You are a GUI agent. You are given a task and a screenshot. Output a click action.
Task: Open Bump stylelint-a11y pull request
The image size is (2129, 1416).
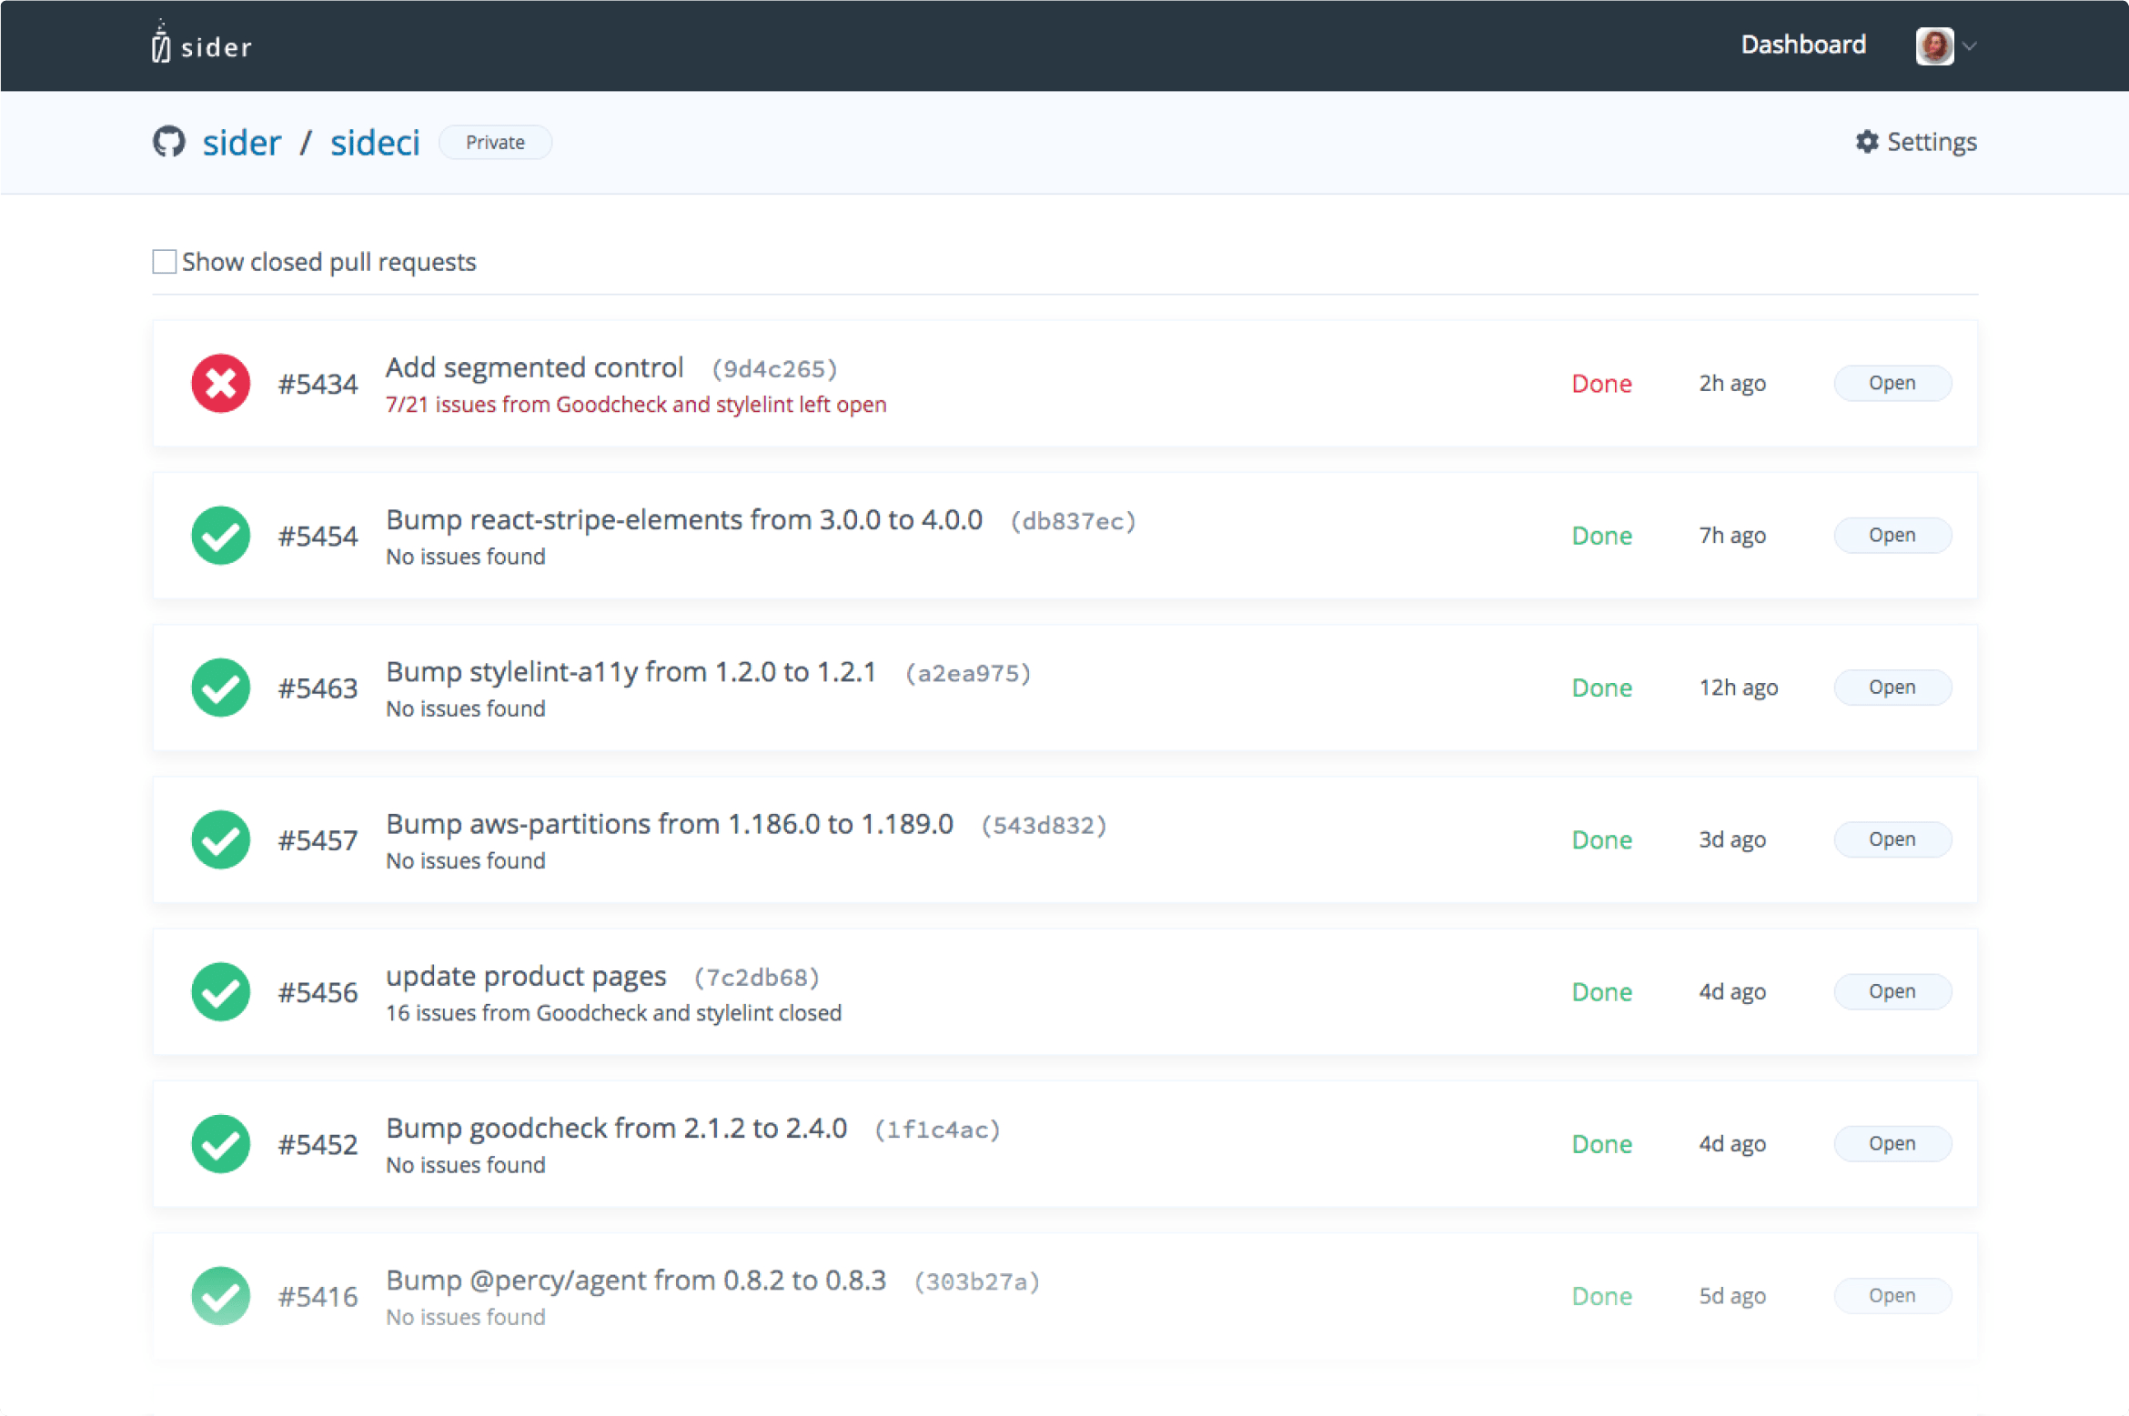[631, 671]
